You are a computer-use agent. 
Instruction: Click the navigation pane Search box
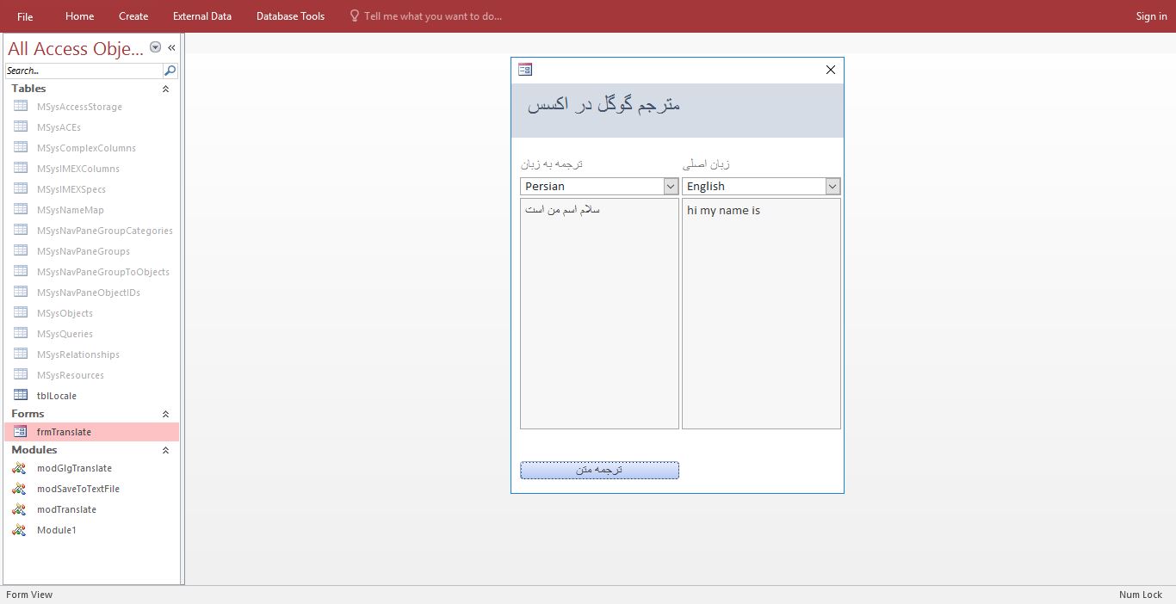tap(84, 71)
